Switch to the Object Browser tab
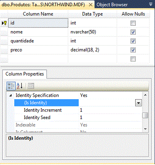The image size is (155, 165). coord(112,5)
